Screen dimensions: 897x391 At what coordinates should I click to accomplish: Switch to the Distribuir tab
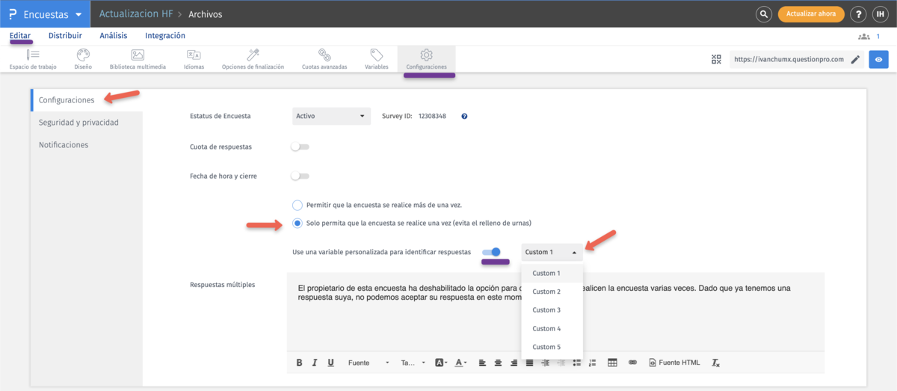[65, 35]
